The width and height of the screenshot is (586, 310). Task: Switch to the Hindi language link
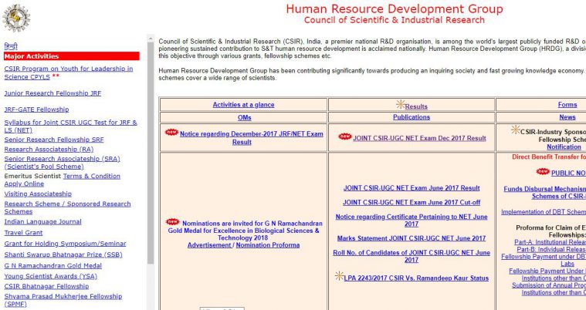11,46
